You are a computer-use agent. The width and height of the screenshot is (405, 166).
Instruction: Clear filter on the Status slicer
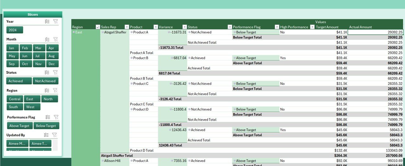55,73
